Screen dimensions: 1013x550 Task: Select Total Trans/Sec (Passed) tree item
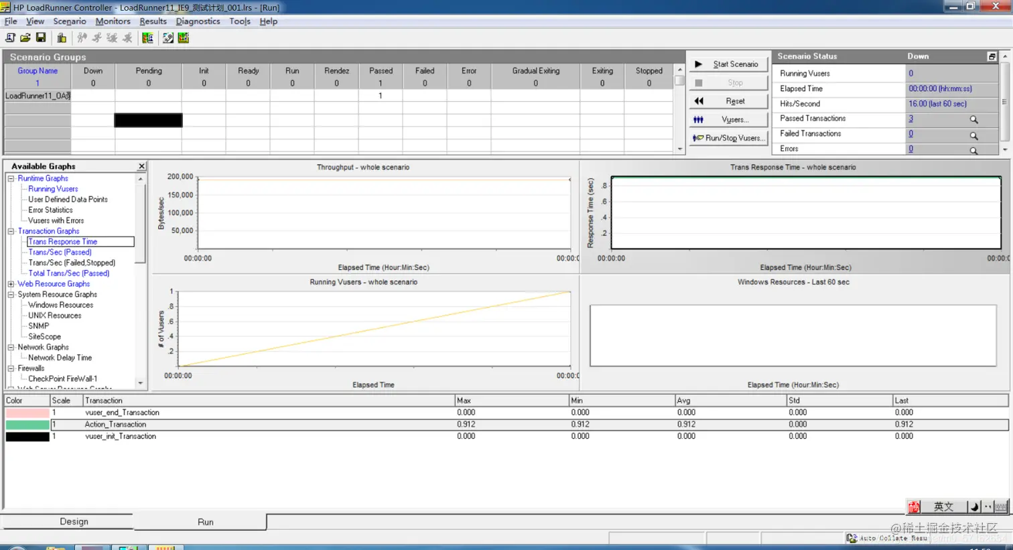tap(68, 273)
